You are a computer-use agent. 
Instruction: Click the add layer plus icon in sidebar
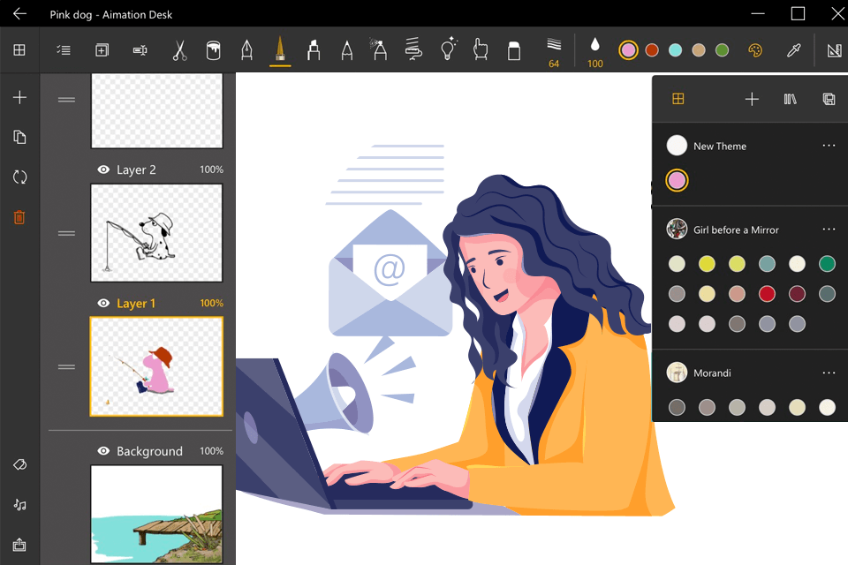tap(19, 97)
